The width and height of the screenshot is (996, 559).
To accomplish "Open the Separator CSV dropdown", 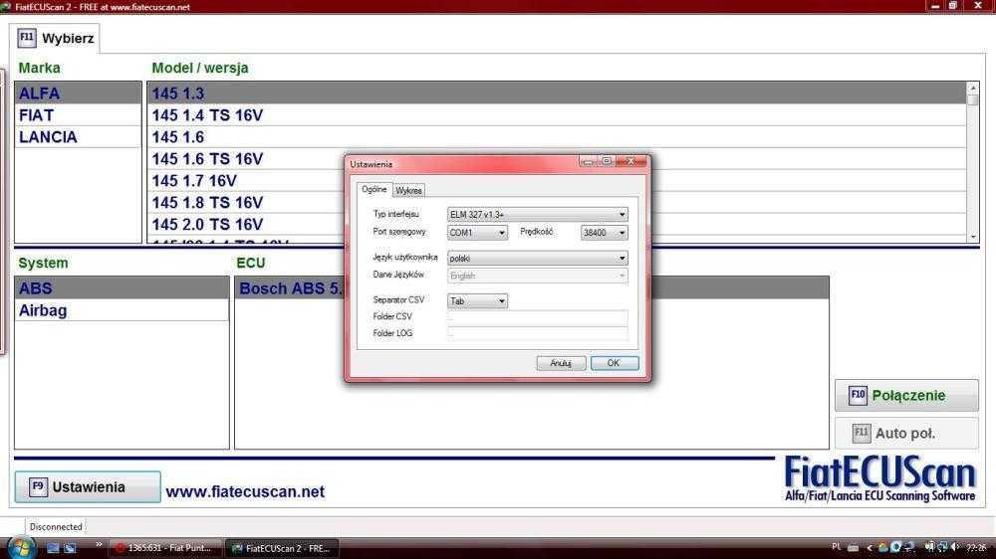I will point(477,301).
